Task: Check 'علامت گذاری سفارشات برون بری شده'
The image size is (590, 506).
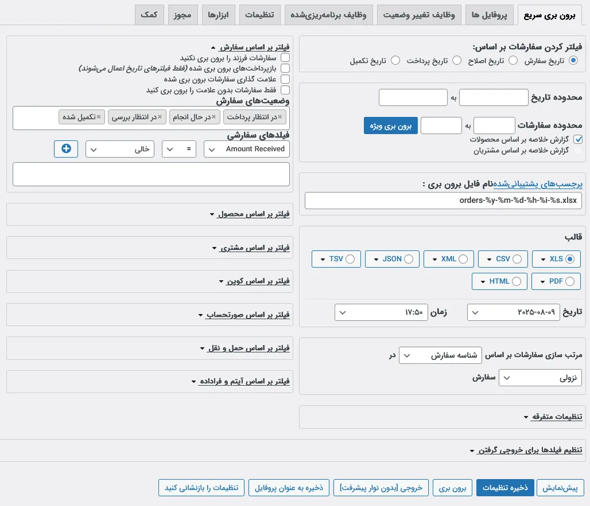Action: 285,79
